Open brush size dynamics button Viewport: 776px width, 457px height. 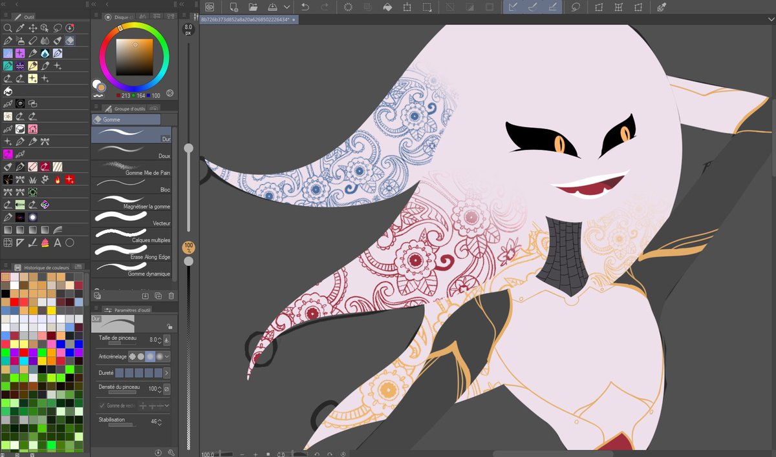click(x=167, y=340)
